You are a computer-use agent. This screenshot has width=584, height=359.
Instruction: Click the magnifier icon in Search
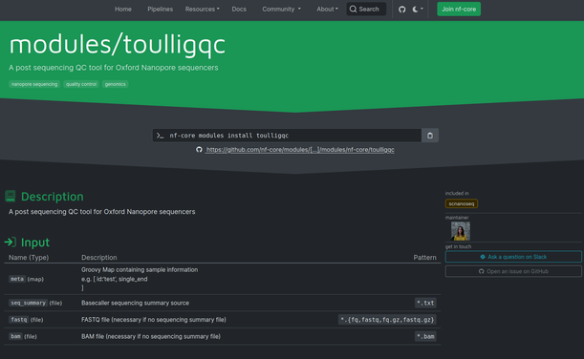[x=353, y=9]
